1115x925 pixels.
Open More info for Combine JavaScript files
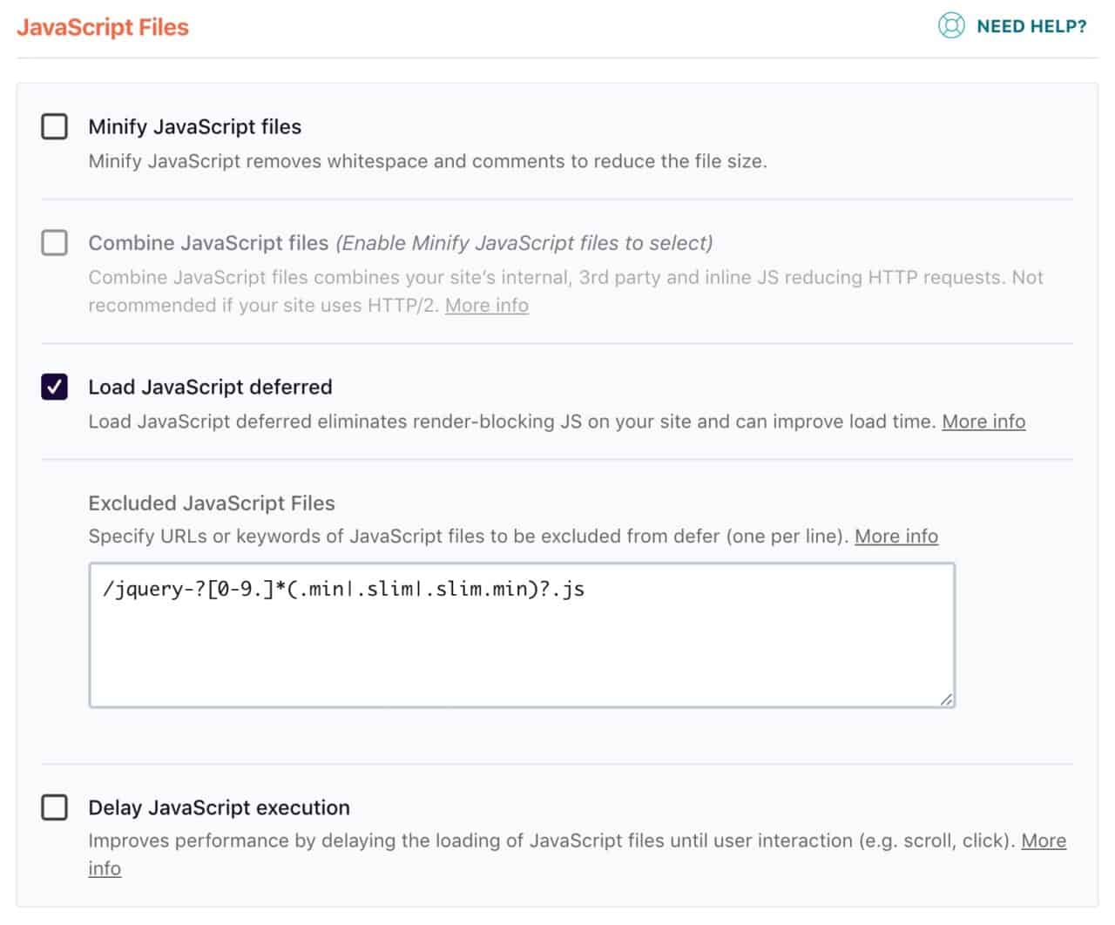click(486, 305)
